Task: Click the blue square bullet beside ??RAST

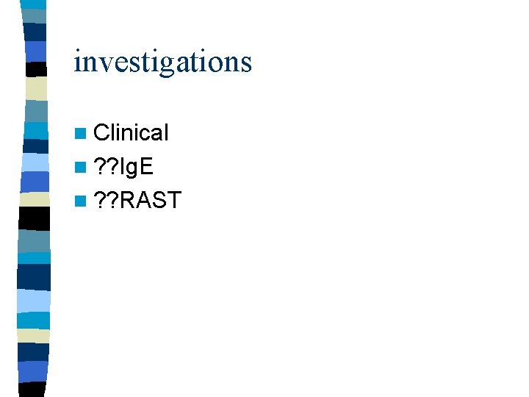Action: tap(80, 201)
